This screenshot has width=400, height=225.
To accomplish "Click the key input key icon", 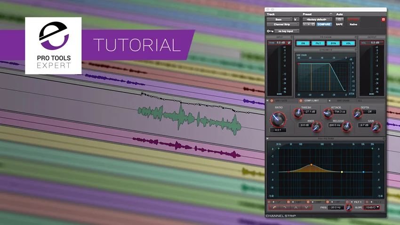I will [x=270, y=31].
